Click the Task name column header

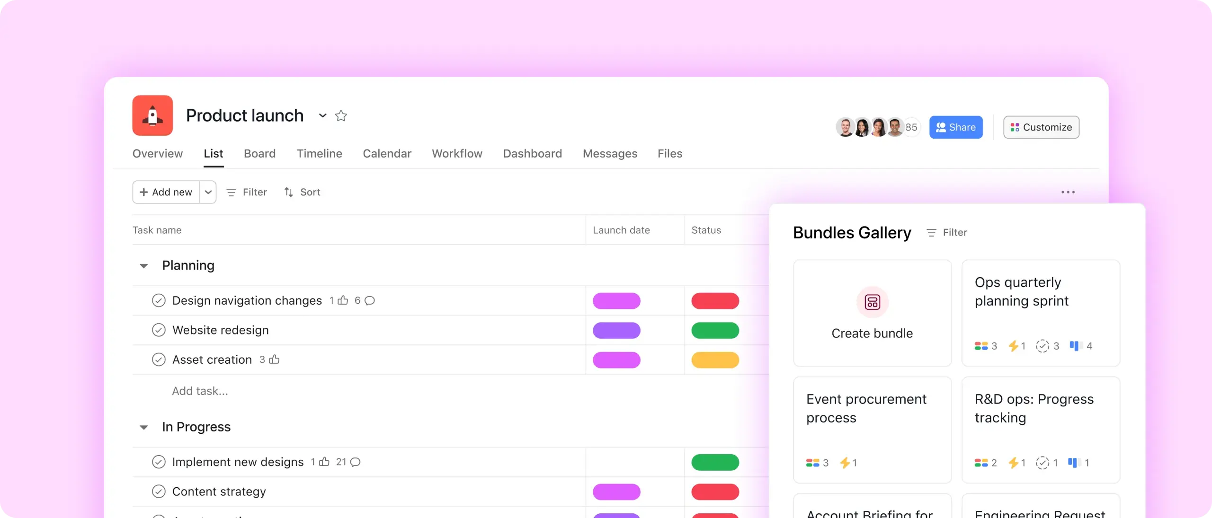(x=157, y=230)
